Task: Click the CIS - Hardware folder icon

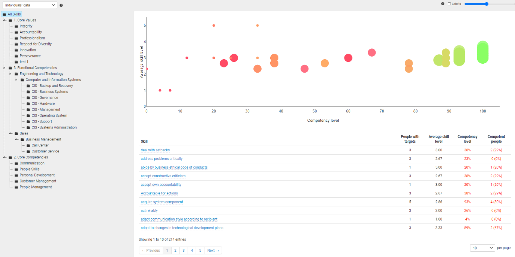Action: point(28,104)
